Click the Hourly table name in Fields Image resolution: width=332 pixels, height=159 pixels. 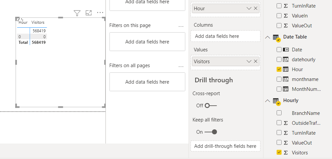point(291,100)
